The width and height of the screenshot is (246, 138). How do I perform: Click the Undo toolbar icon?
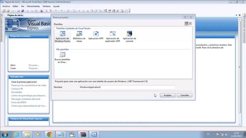56,11
